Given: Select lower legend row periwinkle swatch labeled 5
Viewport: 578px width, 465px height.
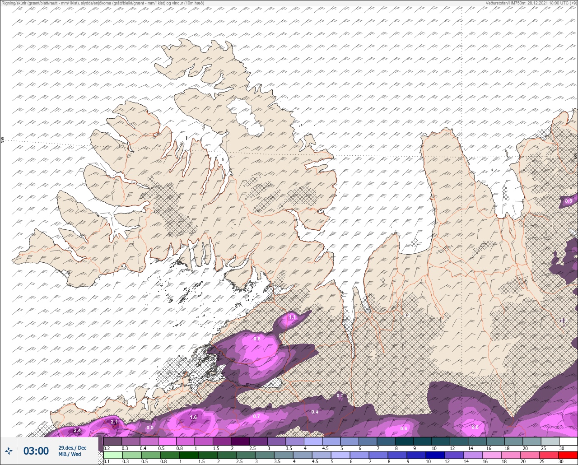Looking at the screenshot, I should click(341, 455).
